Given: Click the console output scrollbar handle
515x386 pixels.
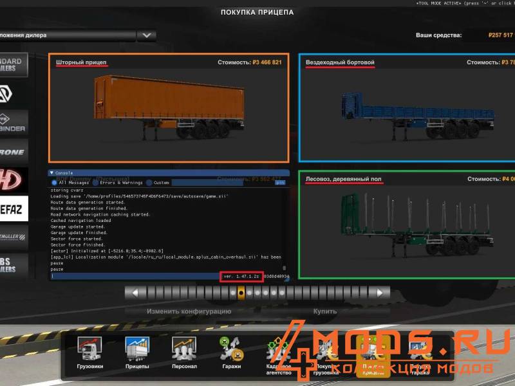Looking at the screenshot, I should [284, 268].
